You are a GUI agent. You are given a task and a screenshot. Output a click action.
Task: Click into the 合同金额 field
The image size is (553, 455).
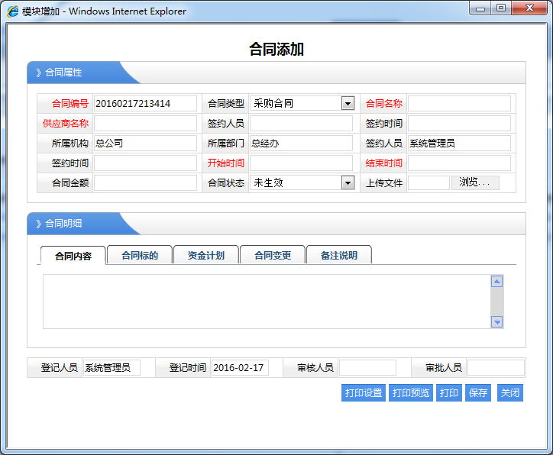coord(145,183)
